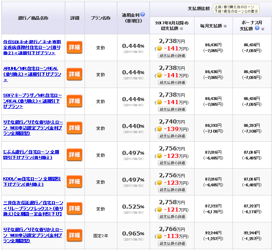Click the 2017年8月以降の総支払額 column header
The width and height of the screenshot is (272, 250).
(172, 26)
